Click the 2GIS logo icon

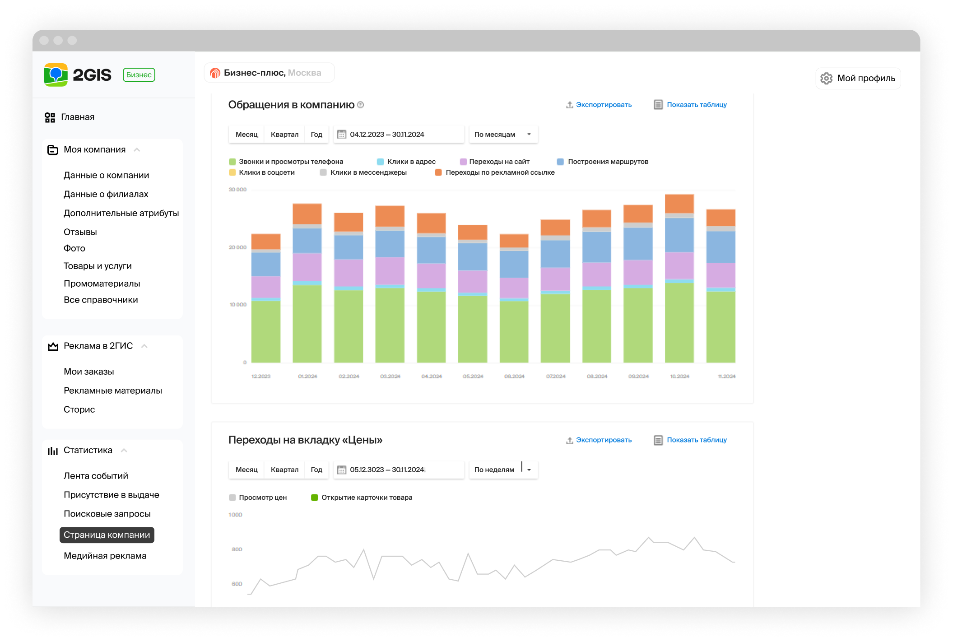[x=56, y=74]
